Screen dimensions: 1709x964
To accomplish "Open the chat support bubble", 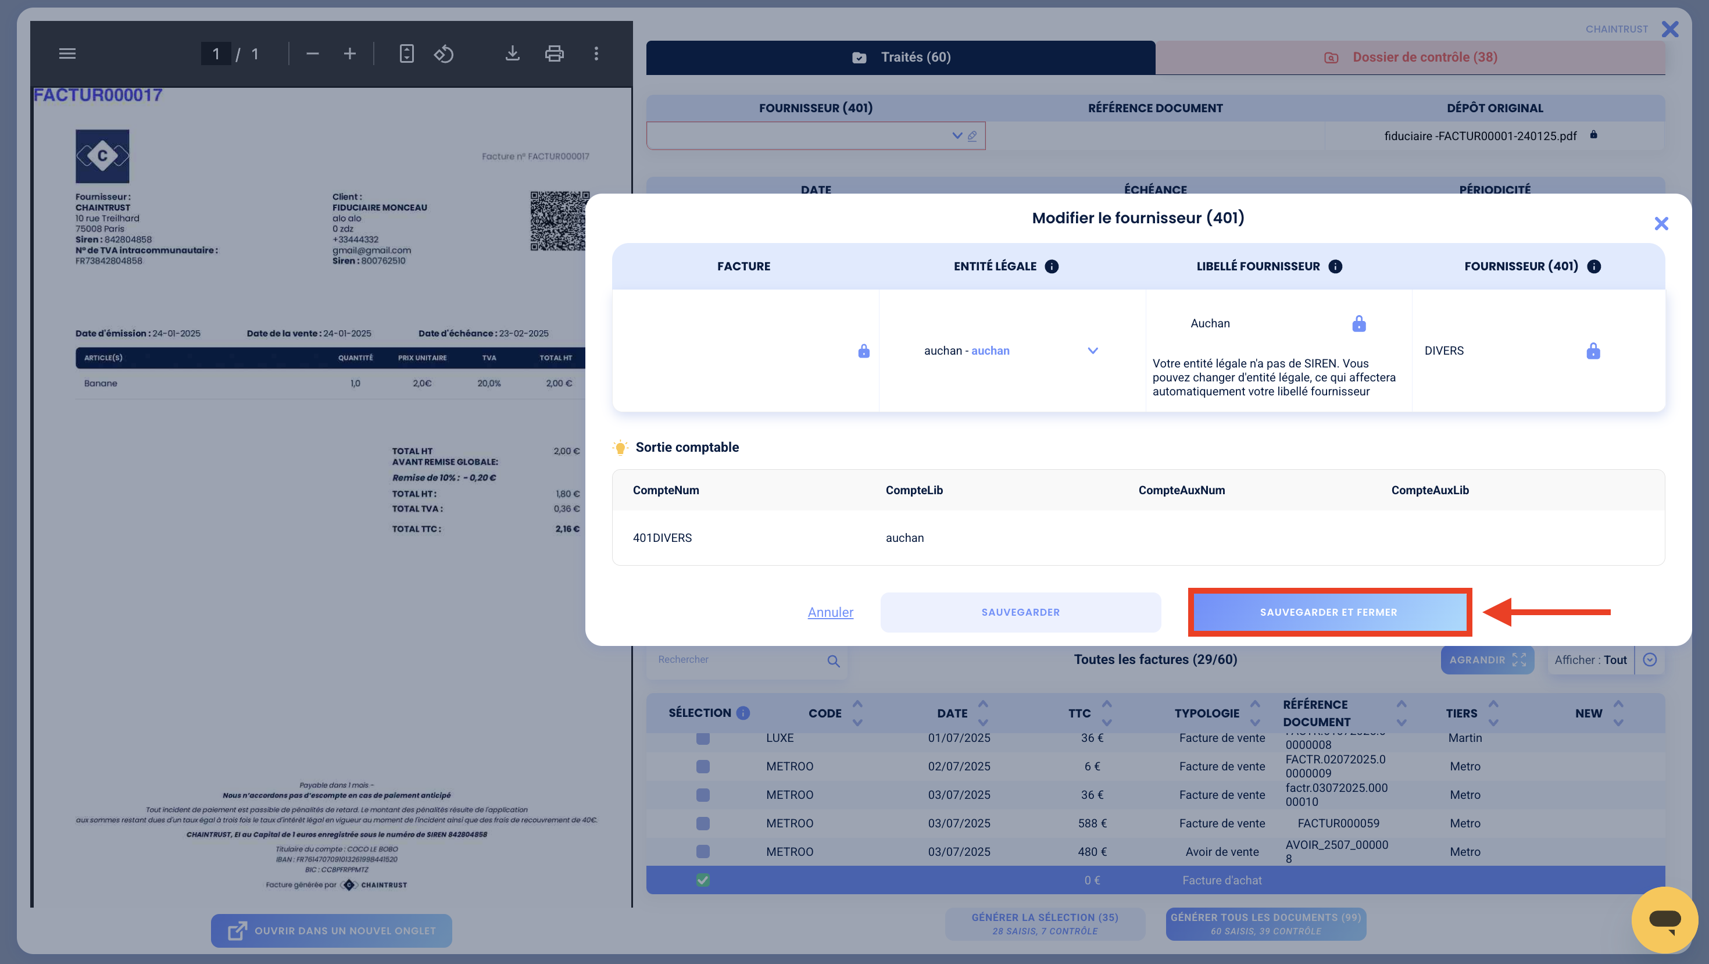I will point(1665,920).
